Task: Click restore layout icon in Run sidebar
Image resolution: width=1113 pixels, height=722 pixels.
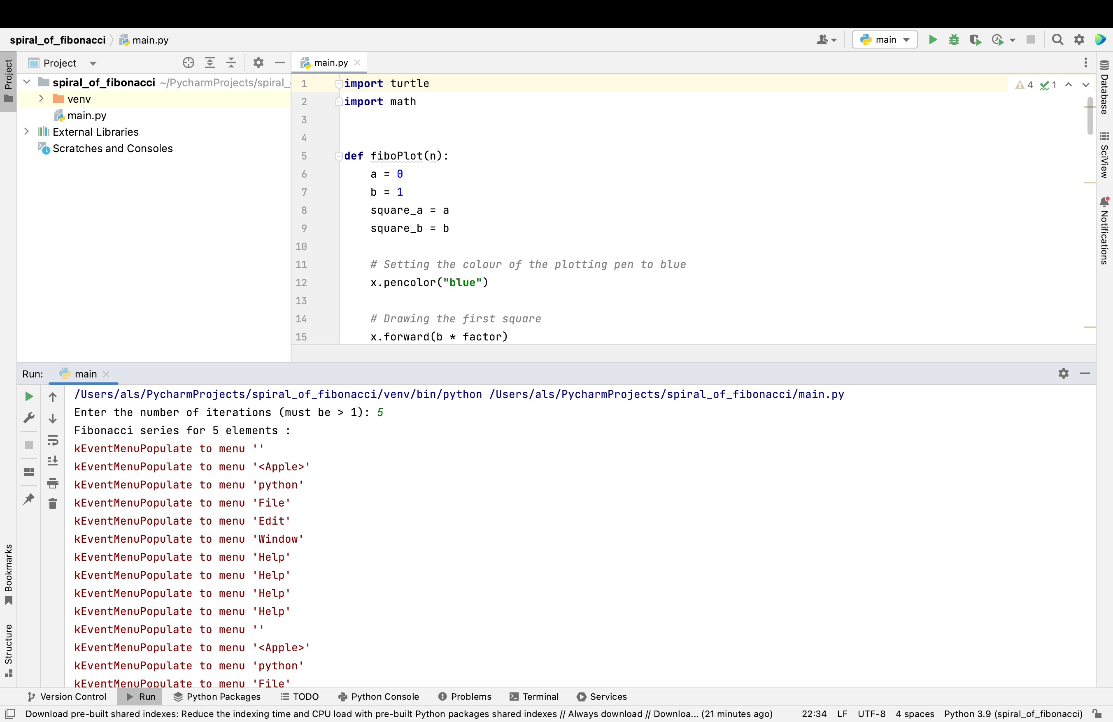Action: click(x=29, y=472)
